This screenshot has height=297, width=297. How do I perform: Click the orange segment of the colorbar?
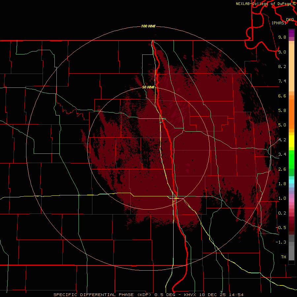click(291, 114)
